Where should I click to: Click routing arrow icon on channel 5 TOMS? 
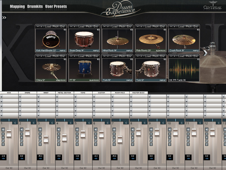77,129
